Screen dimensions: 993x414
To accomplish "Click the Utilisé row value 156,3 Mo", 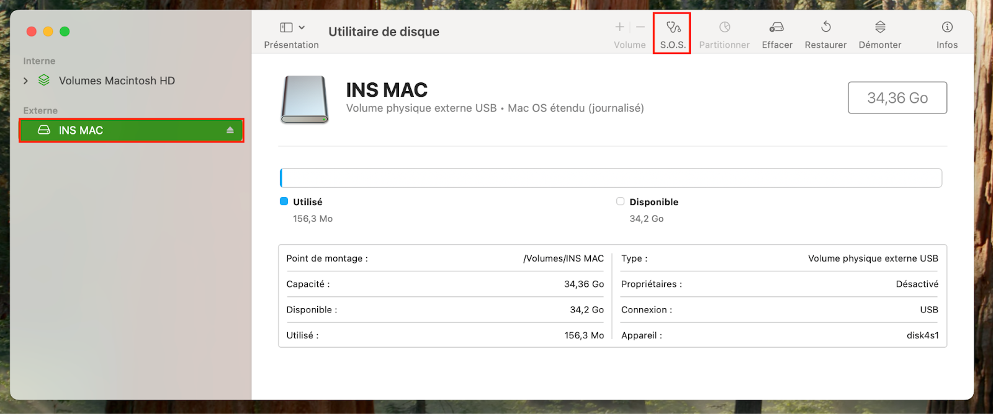I will [x=584, y=335].
